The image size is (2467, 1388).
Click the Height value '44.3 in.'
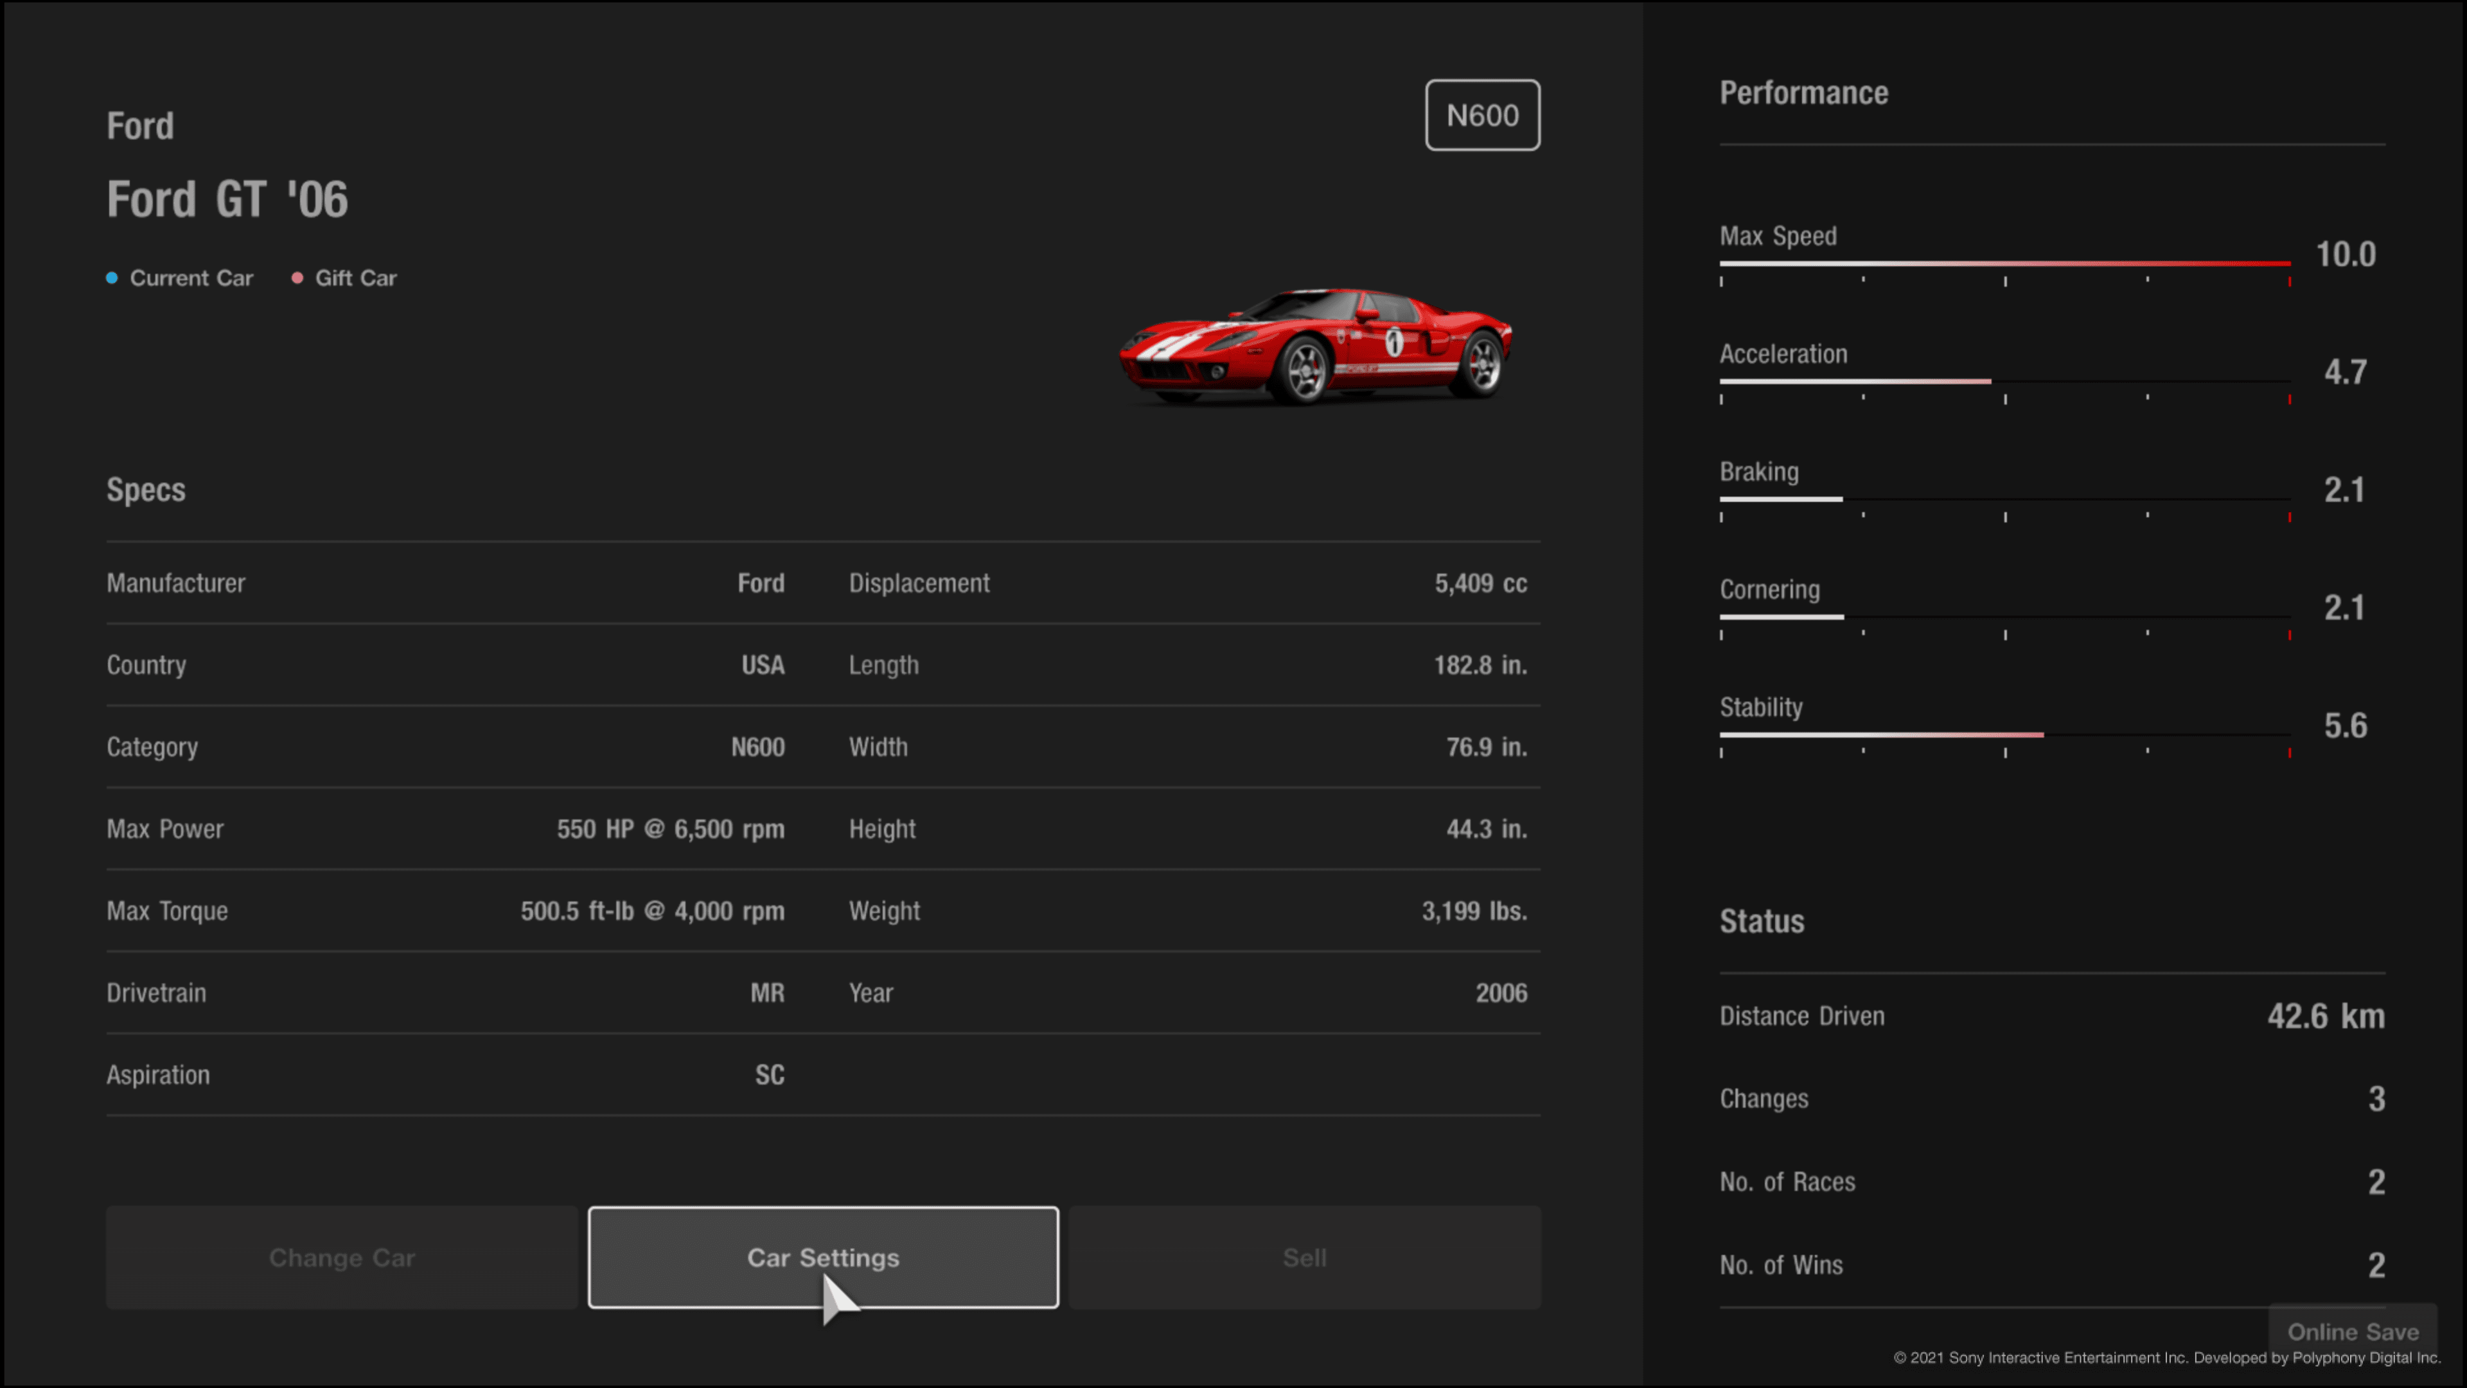pyautogui.click(x=1487, y=828)
